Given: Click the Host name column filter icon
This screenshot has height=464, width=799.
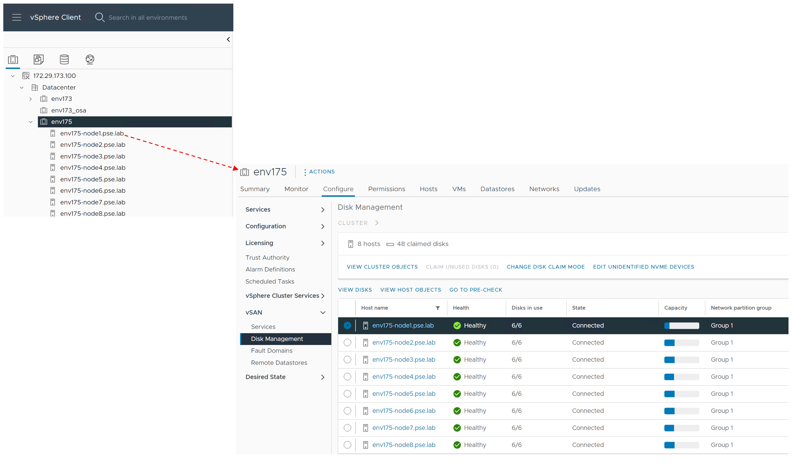Looking at the screenshot, I should 438,309.
